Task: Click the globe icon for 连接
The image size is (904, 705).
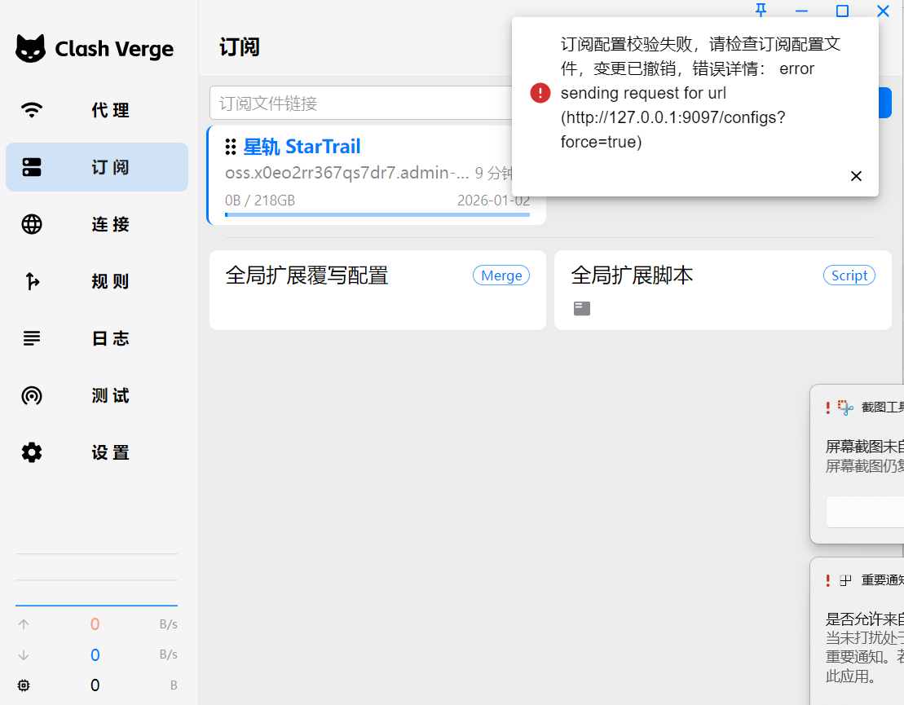Action: (32, 224)
